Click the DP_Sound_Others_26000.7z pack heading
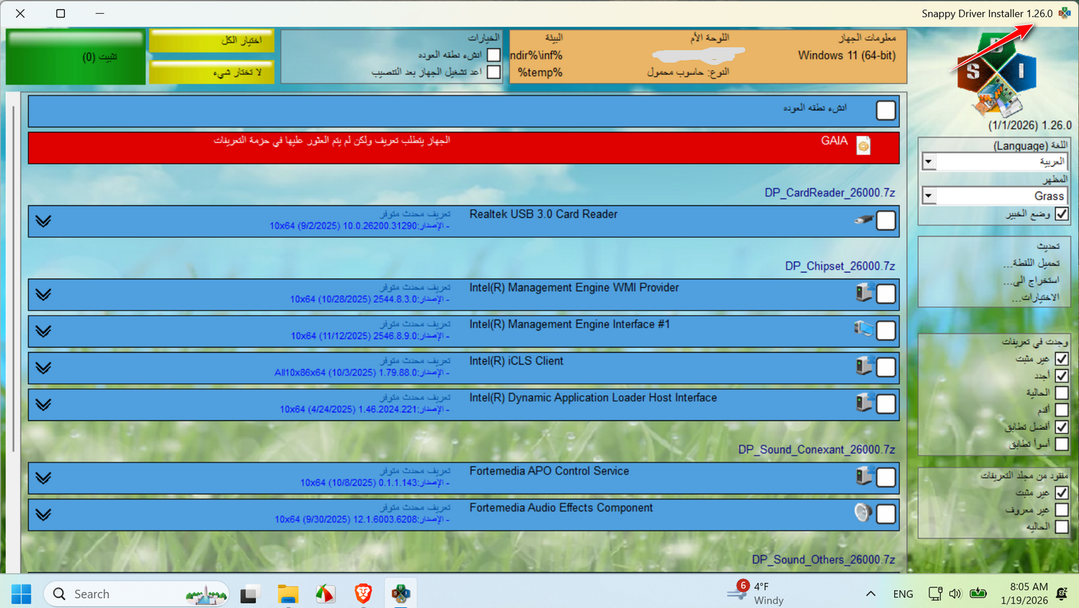This screenshot has width=1079, height=608. pos(824,560)
